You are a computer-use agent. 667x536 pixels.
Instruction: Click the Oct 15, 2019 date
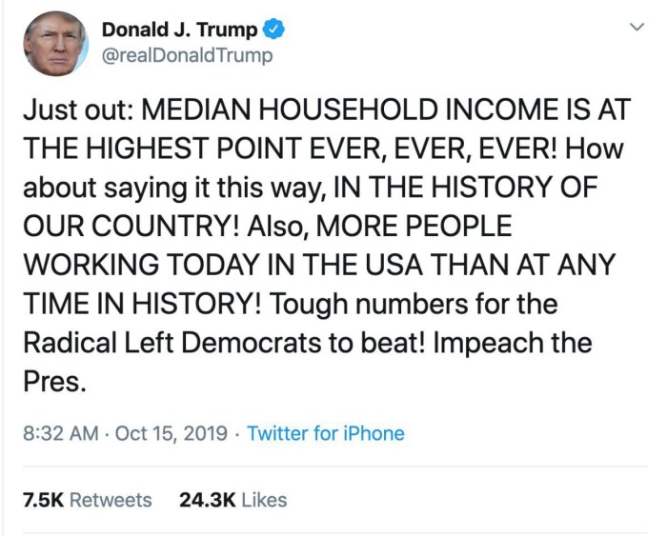pos(172,433)
